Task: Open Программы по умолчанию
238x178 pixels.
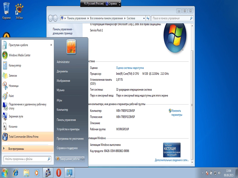Action: click(x=70, y=139)
